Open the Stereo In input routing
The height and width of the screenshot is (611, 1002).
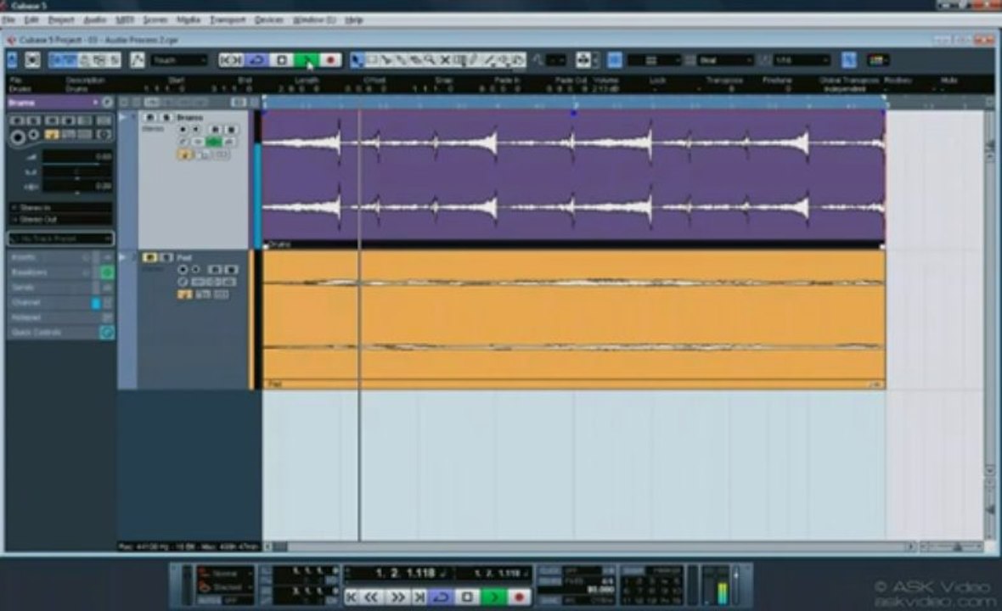point(60,208)
